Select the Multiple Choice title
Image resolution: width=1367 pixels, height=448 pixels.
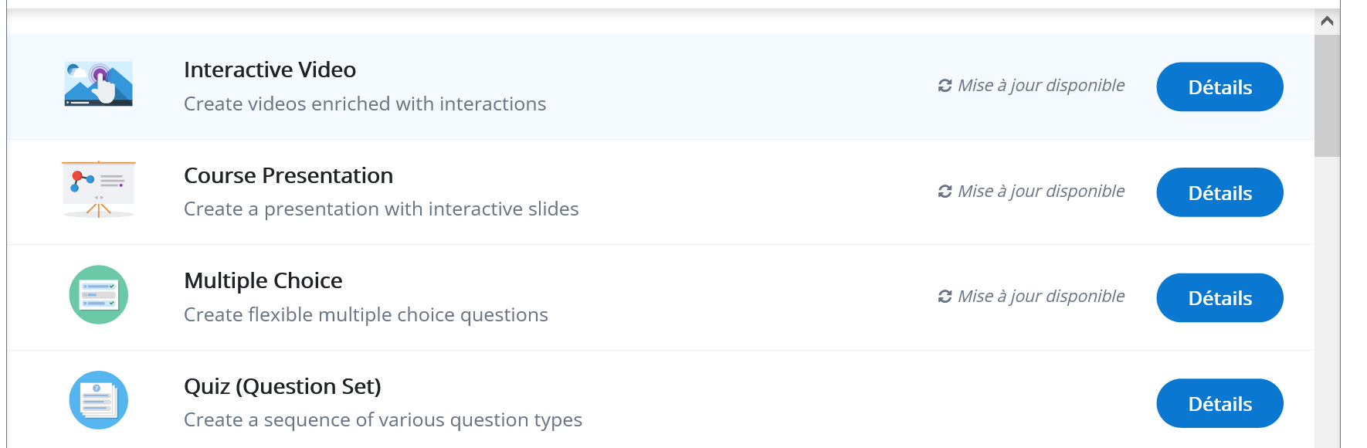click(x=263, y=280)
